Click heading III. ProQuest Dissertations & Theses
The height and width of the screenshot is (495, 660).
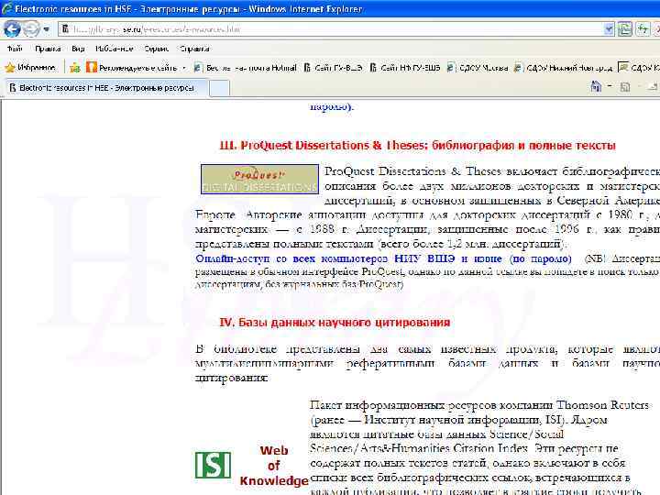pos(417,145)
